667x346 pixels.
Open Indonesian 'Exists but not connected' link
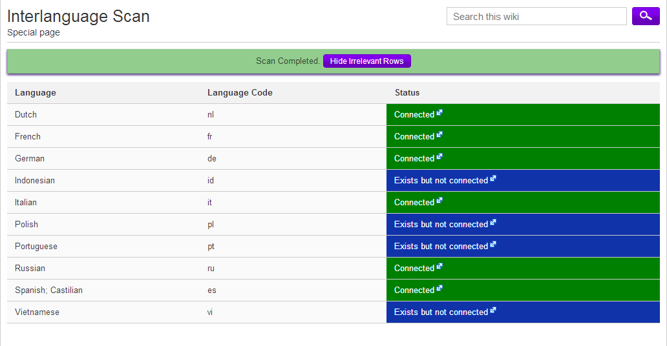[x=440, y=181]
